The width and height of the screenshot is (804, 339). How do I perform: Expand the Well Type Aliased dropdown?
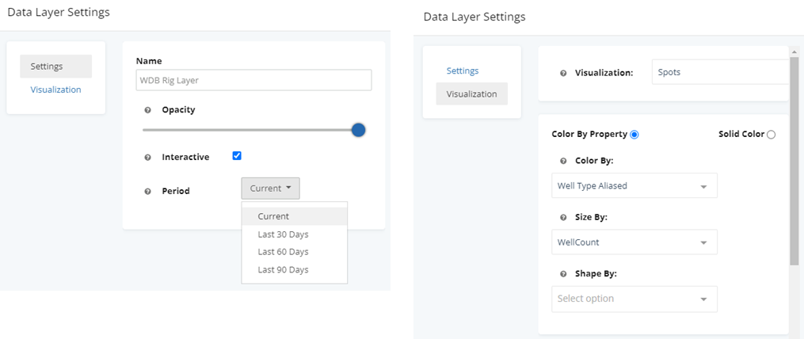(x=634, y=185)
